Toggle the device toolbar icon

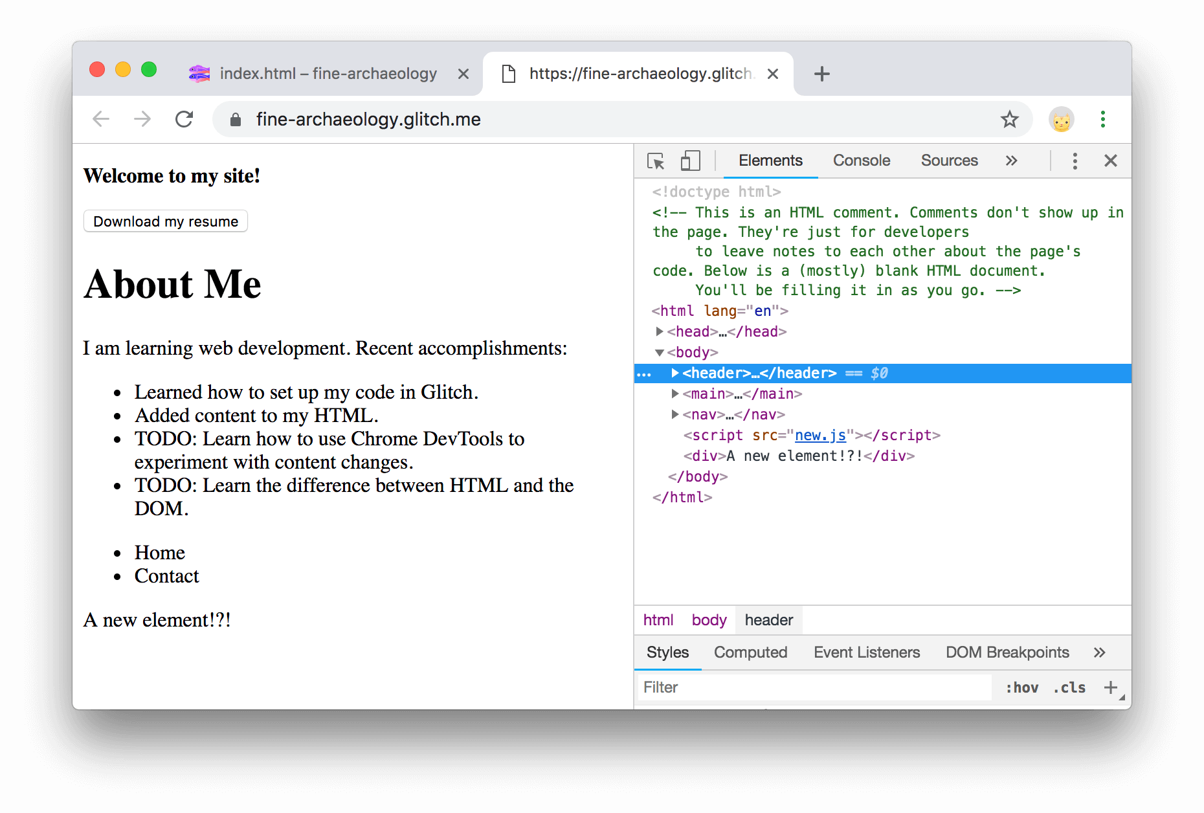click(691, 161)
